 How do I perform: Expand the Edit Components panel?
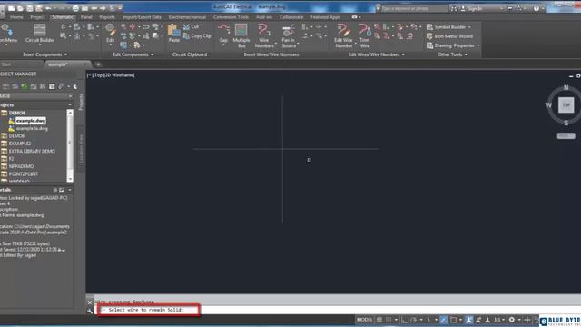pos(133,54)
